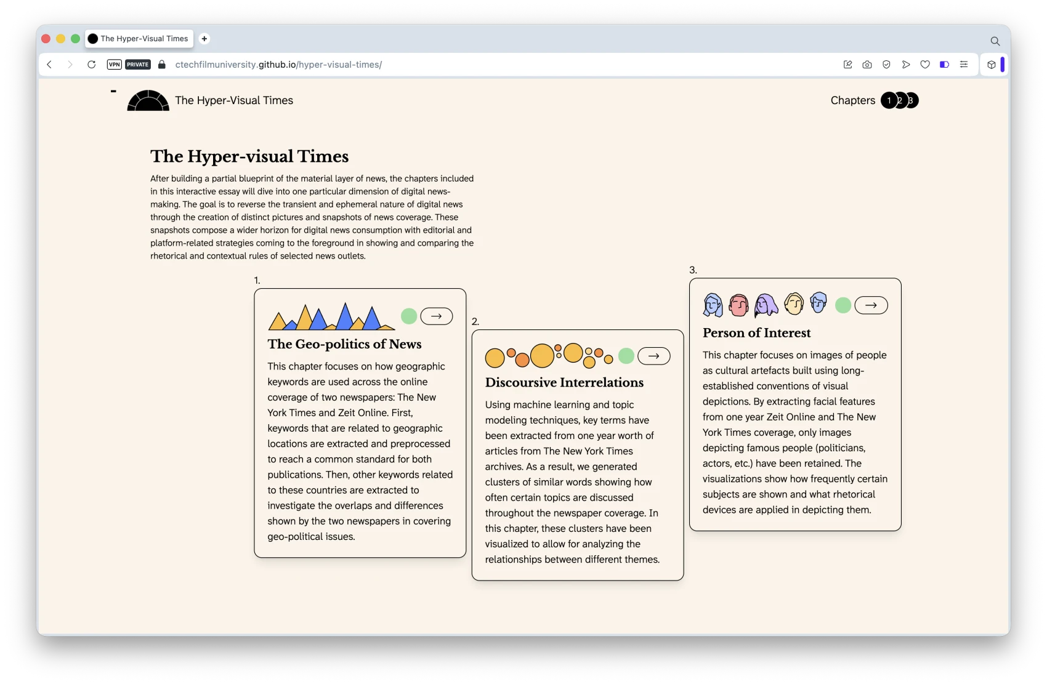
Task: Click The Hyper-Visual Times header title
Action: click(234, 100)
